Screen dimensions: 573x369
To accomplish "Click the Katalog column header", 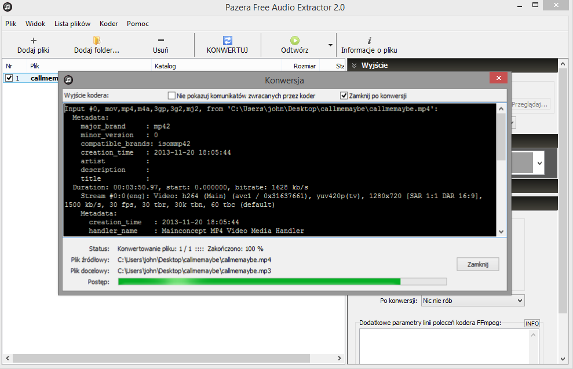I will pos(217,66).
